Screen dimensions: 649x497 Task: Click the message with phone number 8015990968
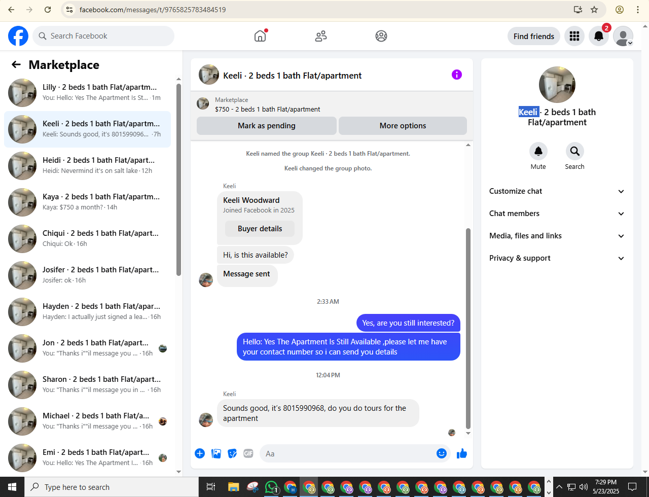tap(318, 413)
